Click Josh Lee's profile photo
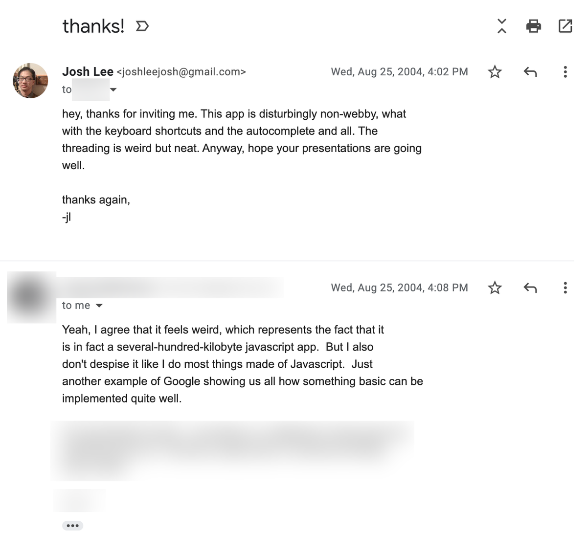 [30, 81]
